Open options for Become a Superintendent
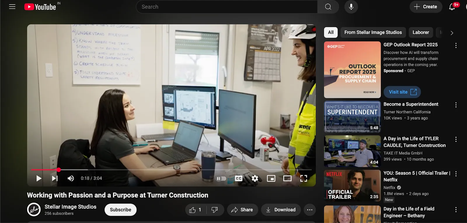 pos(456,105)
